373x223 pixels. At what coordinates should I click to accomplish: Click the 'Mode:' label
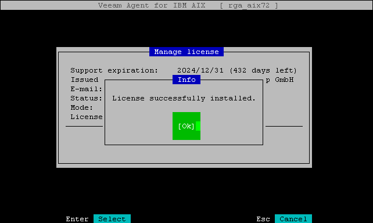pyautogui.click(x=81, y=107)
